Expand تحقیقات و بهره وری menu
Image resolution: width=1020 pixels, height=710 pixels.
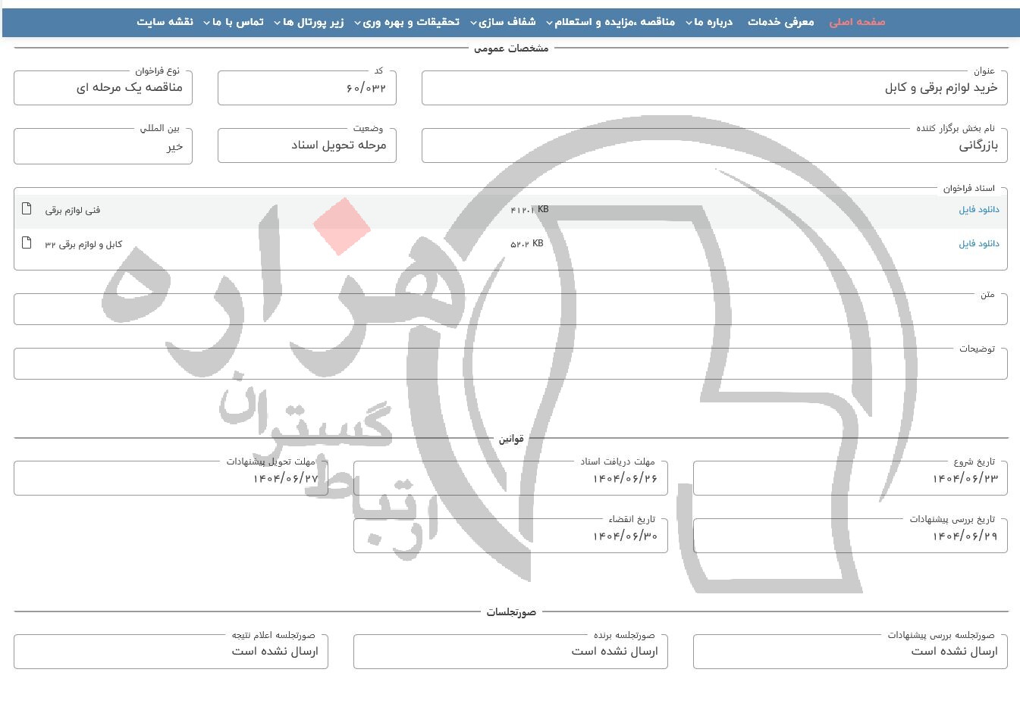tap(406, 22)
